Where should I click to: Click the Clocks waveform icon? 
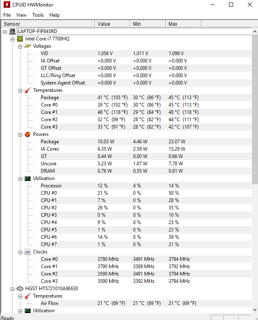pos(27,252)
